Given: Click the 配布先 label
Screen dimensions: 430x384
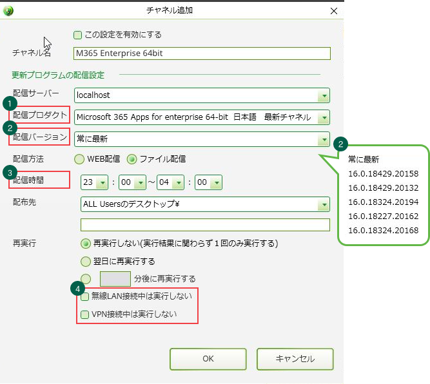Looking at the screenshot, I should pyautogui.click(x=24, y=202).
